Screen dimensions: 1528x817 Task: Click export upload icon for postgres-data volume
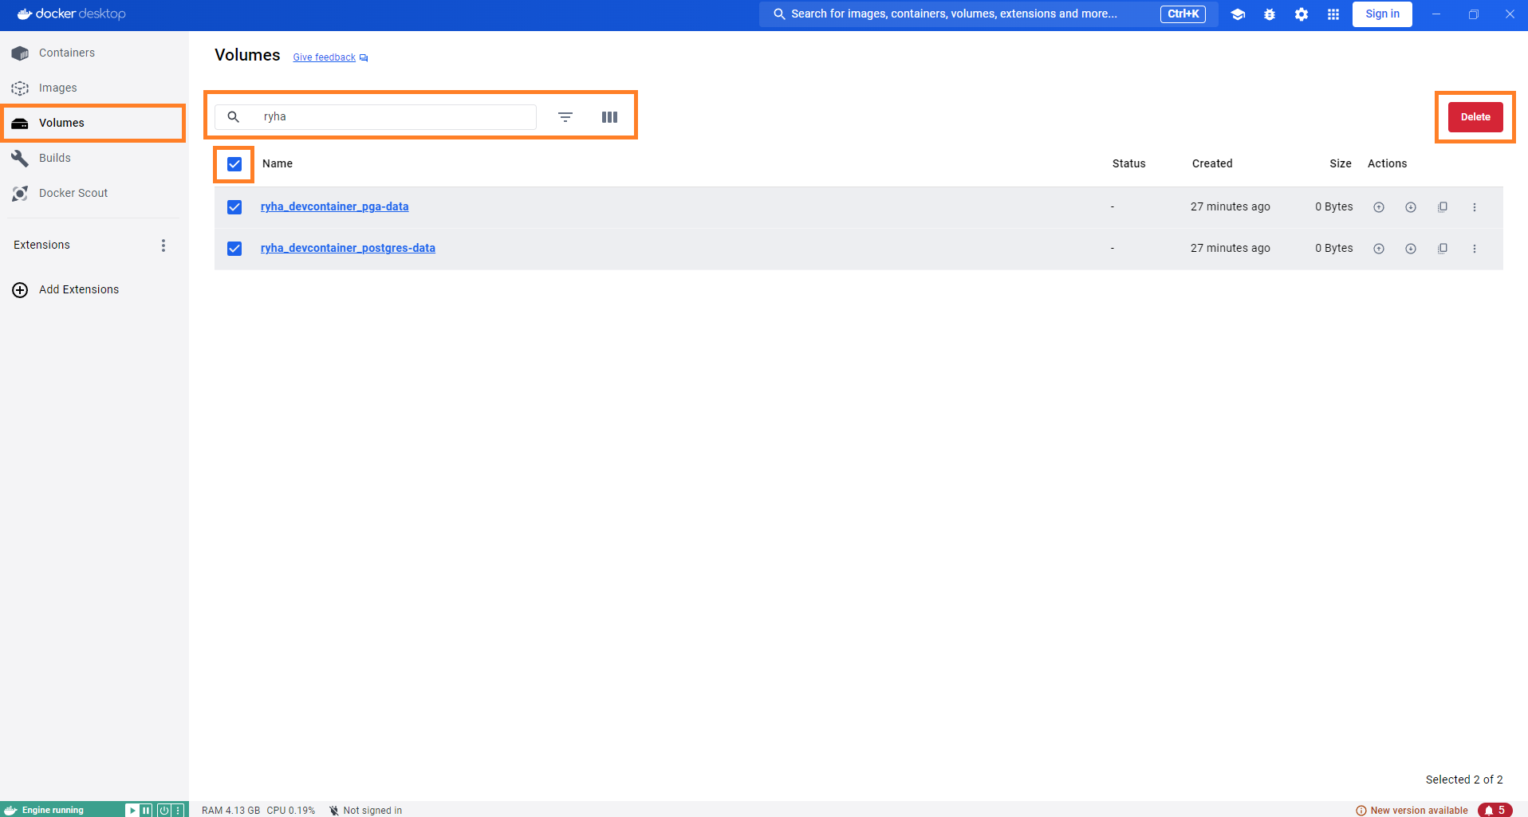click(1379, 249)
